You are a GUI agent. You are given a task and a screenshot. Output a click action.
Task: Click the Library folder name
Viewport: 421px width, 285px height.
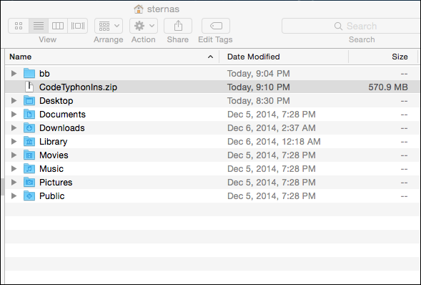click(x=53, y=142)
